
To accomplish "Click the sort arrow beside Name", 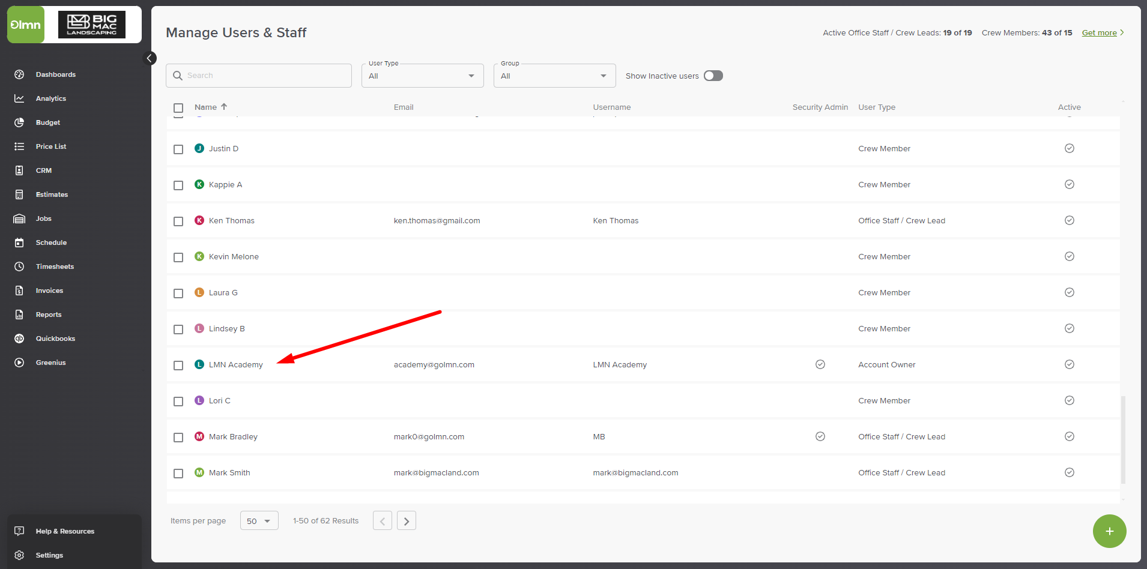I will 224,107.
